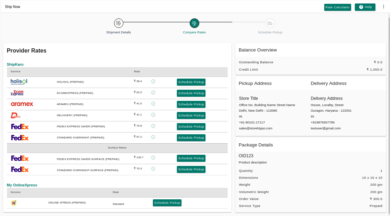Select the Compare Rates step label
Screen dimensions: 390x216
(194, 32)
